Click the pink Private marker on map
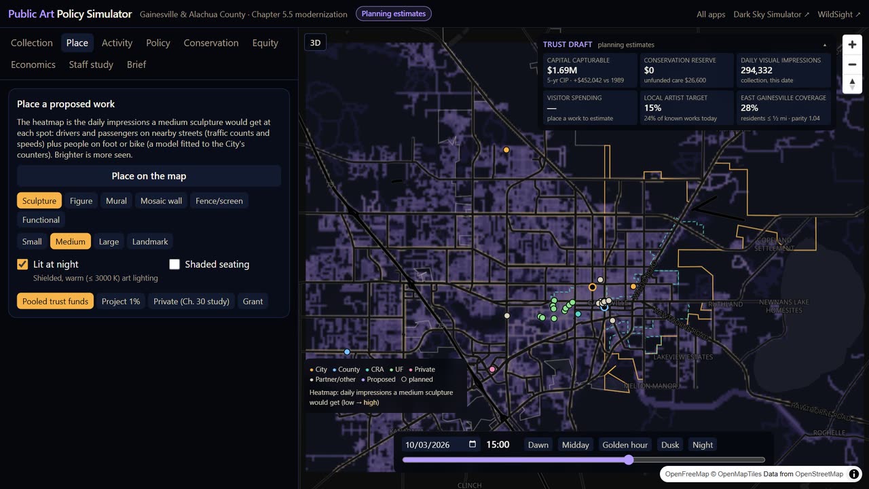Screen dimensions: 869x489 click(492, 369)
